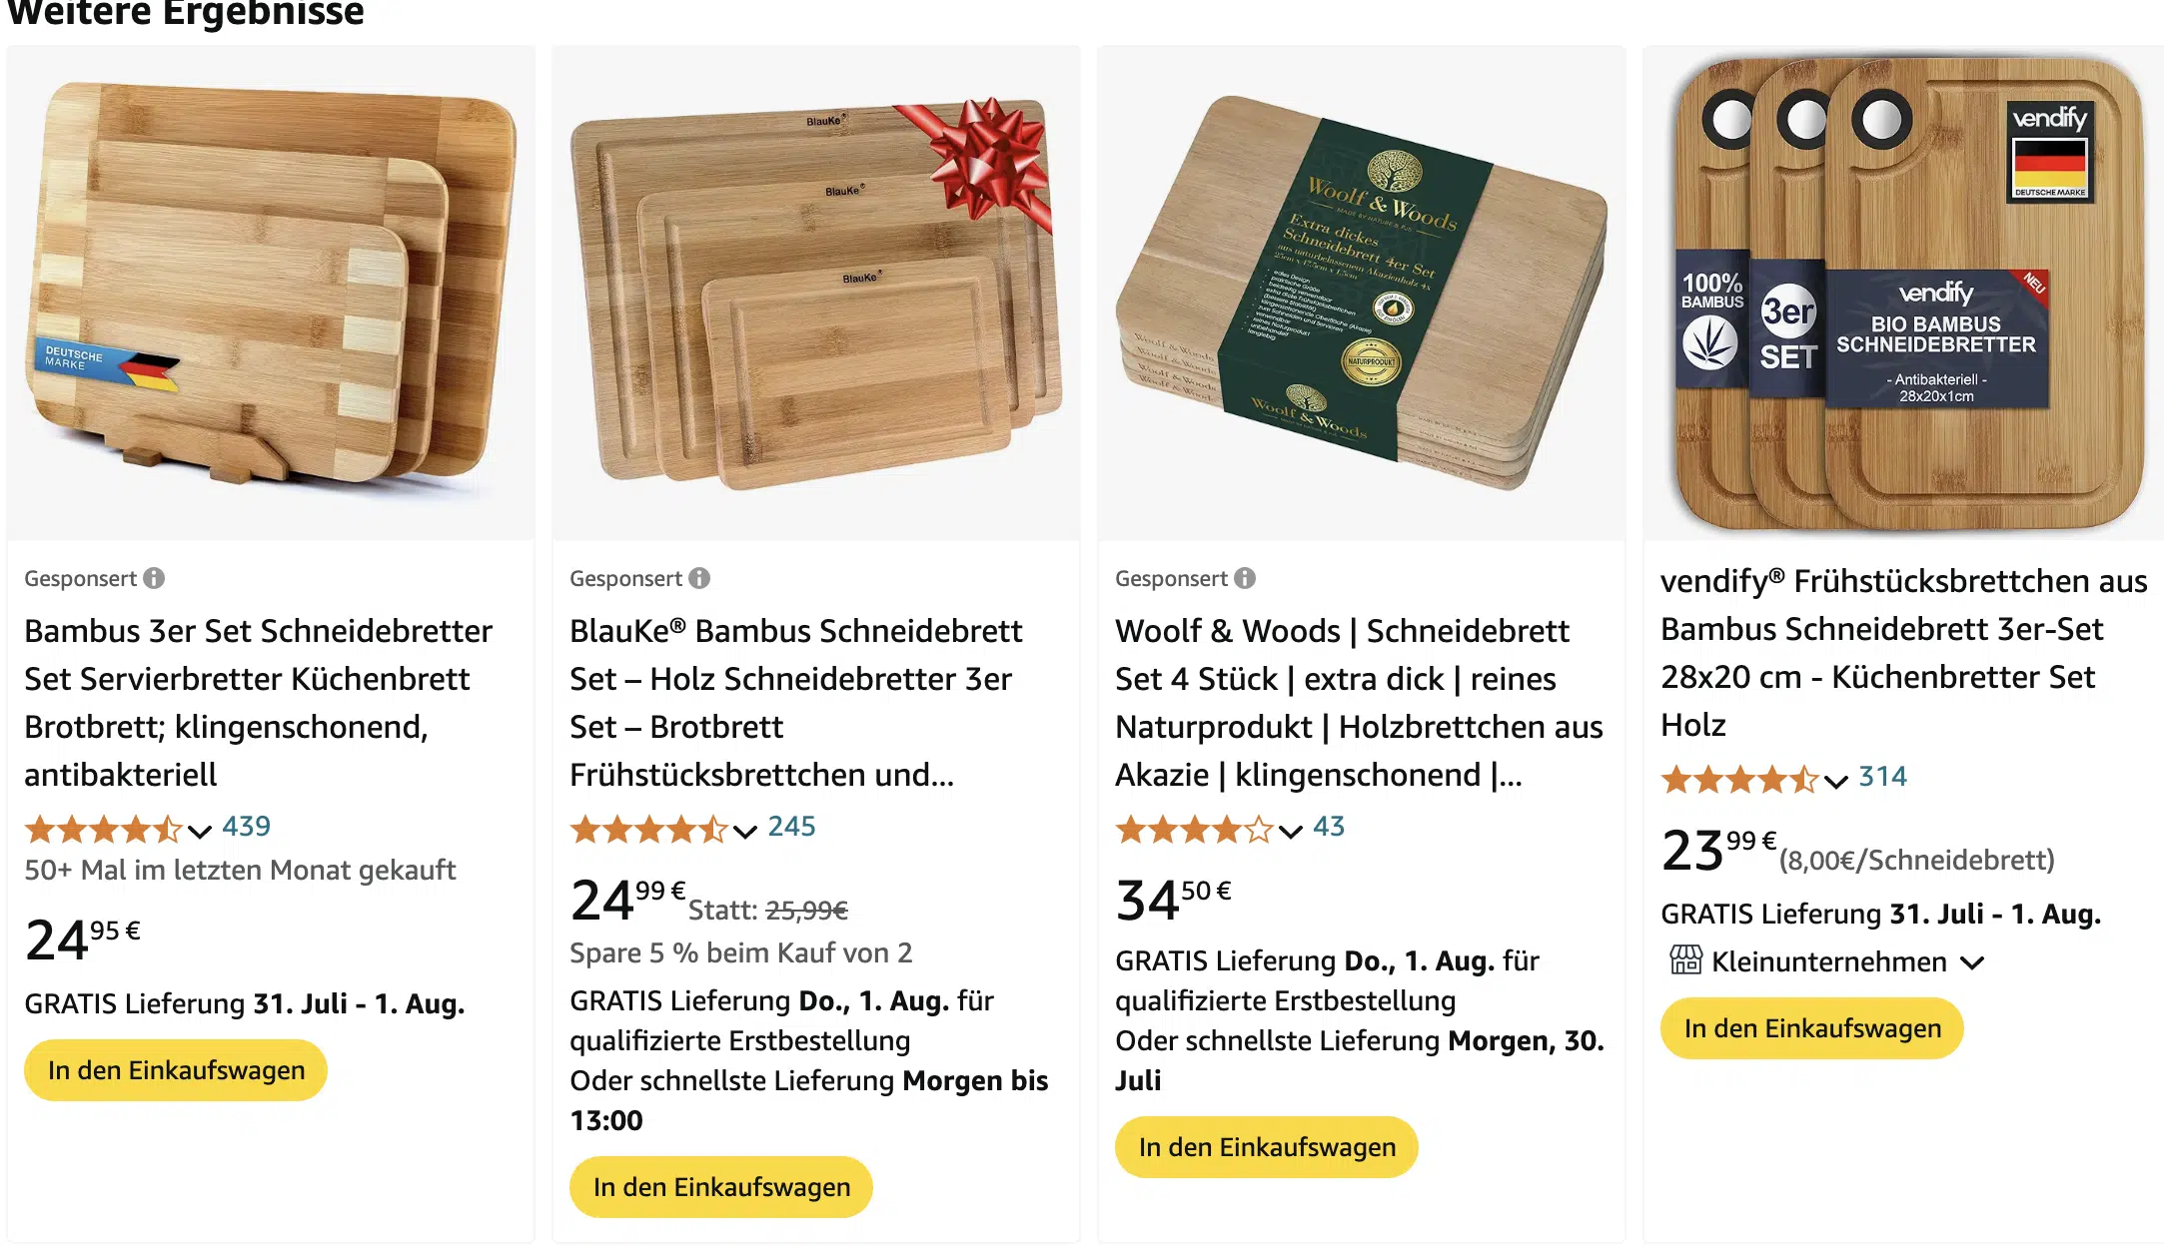Expand rating chevron next to 439 reviews
The height and width of the screenshot is (1250, 2164).
click(x=200, y=831)
